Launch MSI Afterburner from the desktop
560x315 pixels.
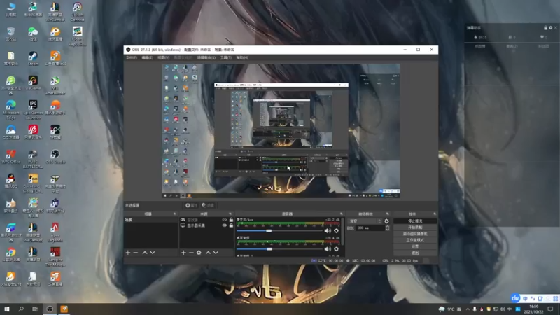click(x=55, y=85)
